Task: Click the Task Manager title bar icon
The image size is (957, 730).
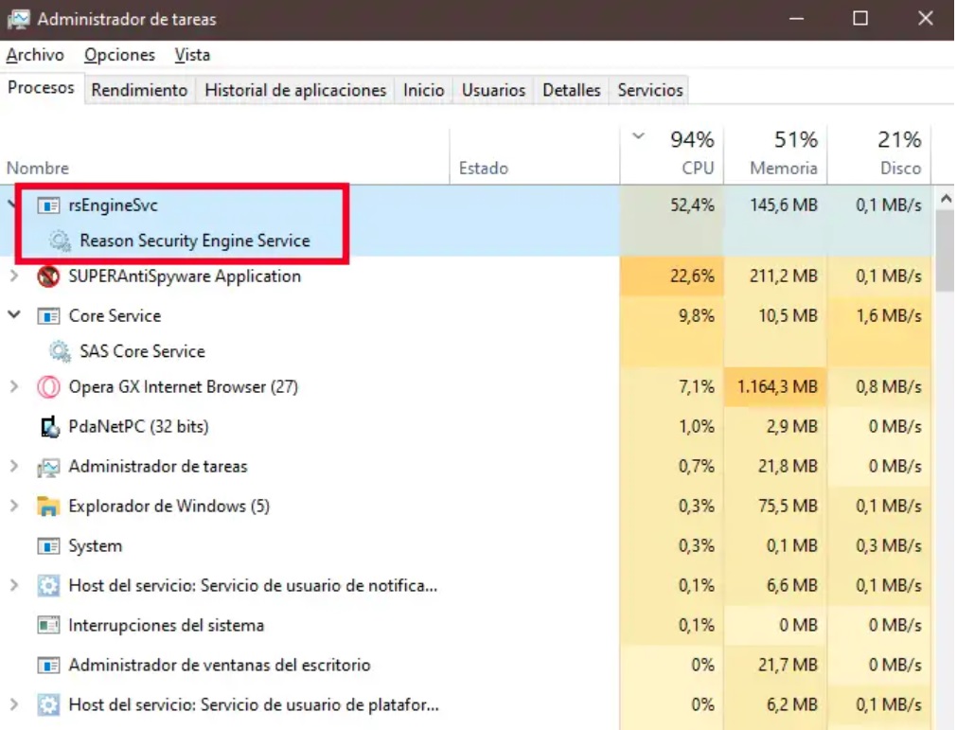Action: click(18, 19)
